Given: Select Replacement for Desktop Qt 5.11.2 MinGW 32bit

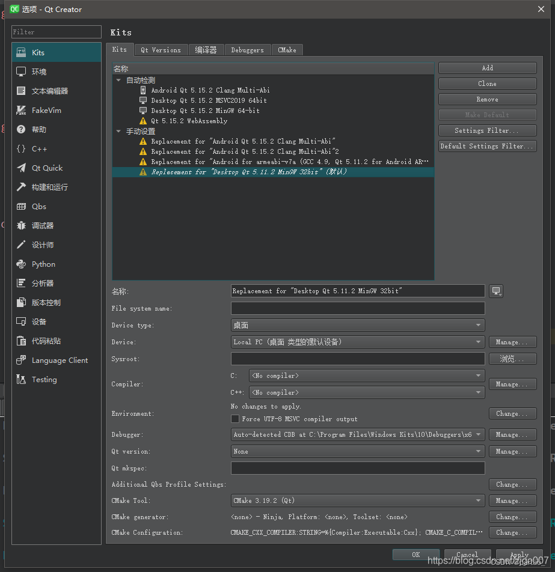Looking at the screenshot, I should (273, 172).
